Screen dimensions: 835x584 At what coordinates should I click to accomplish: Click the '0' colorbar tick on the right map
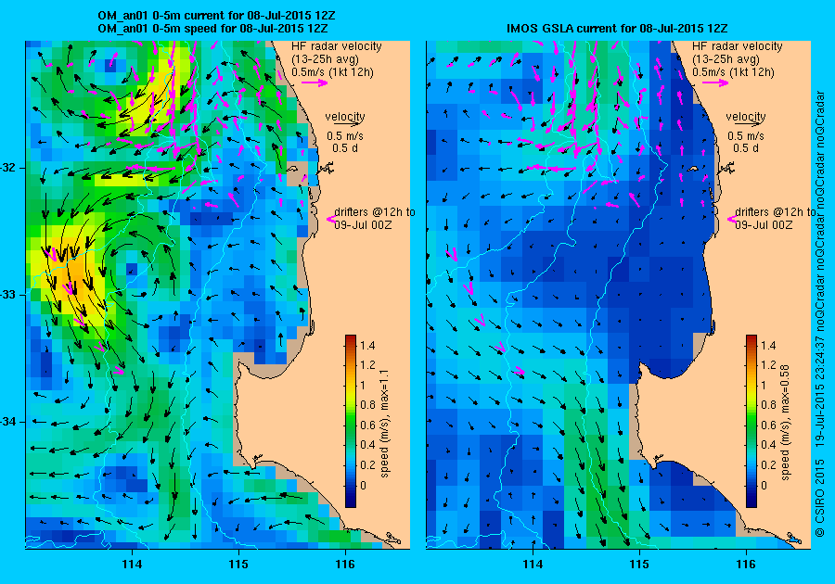tap(764, 485)
